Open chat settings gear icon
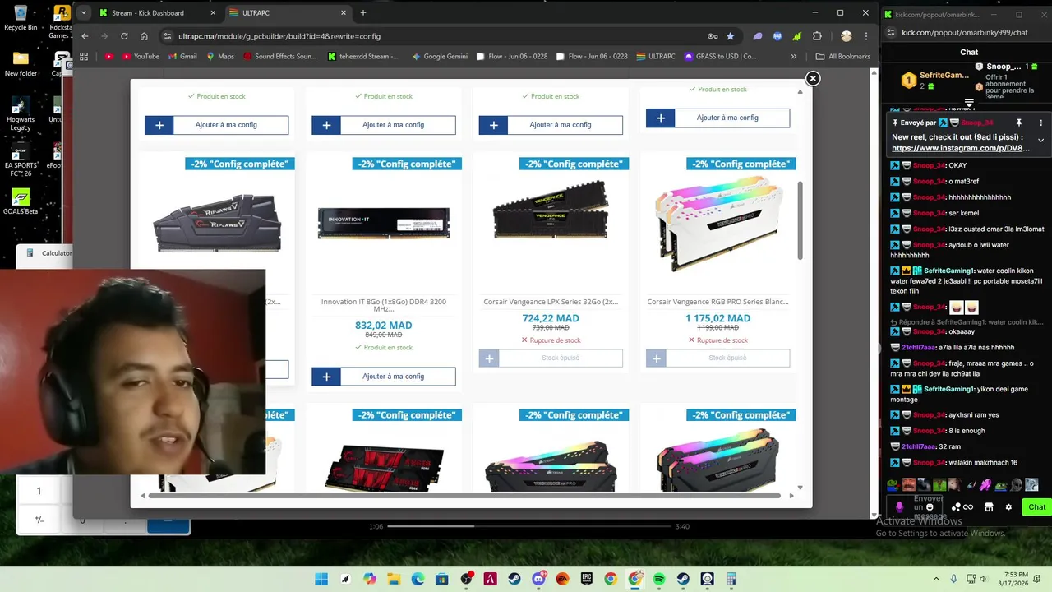 tap(1008, 507)
